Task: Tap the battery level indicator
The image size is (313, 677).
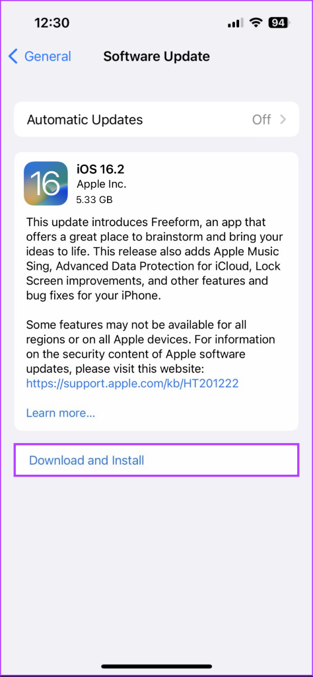Action: tap(279, 23)
